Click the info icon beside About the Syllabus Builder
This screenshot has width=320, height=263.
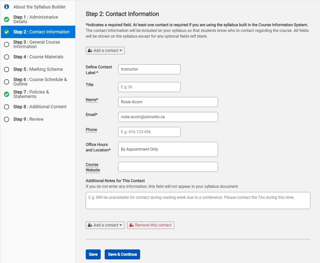[7, 7]
